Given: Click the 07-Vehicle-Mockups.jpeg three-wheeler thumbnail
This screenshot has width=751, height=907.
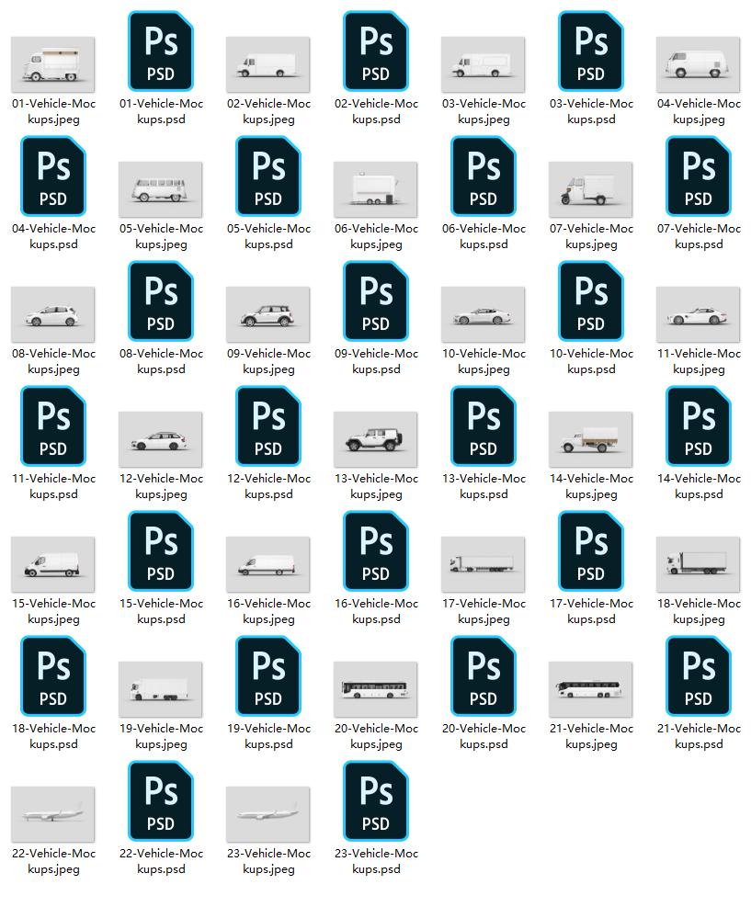Looking at the screenshot, I should (x=591, y=189).
